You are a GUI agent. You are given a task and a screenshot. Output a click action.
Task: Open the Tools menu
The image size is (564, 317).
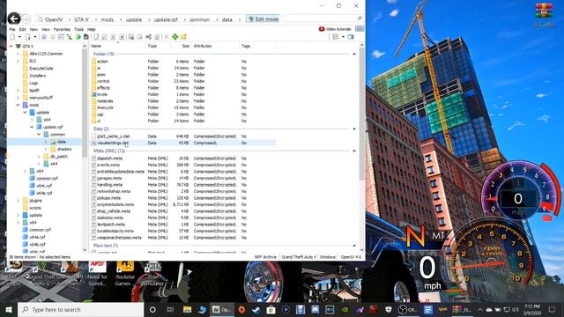point(78,29)
